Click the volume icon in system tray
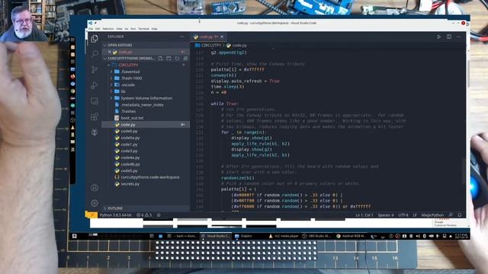The image size is (488, 274). tap(418, 236)
